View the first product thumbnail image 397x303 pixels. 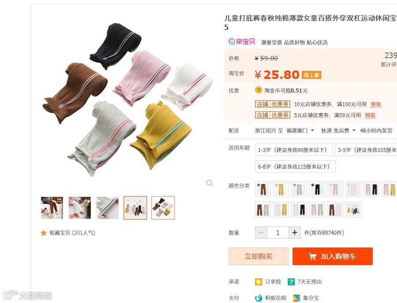[x=52, y=208]
